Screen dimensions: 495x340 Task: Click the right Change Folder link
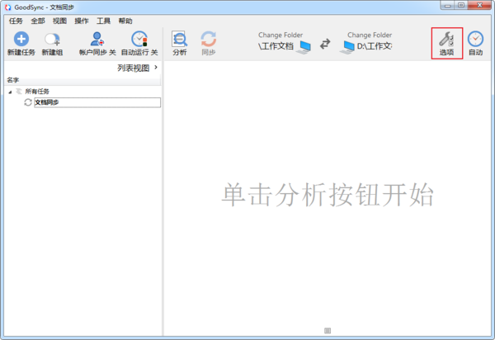(x=370, y=35)
